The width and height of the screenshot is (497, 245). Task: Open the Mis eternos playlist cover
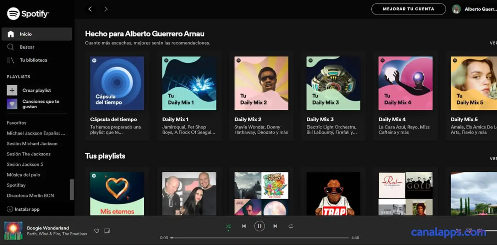click(117, 194)
